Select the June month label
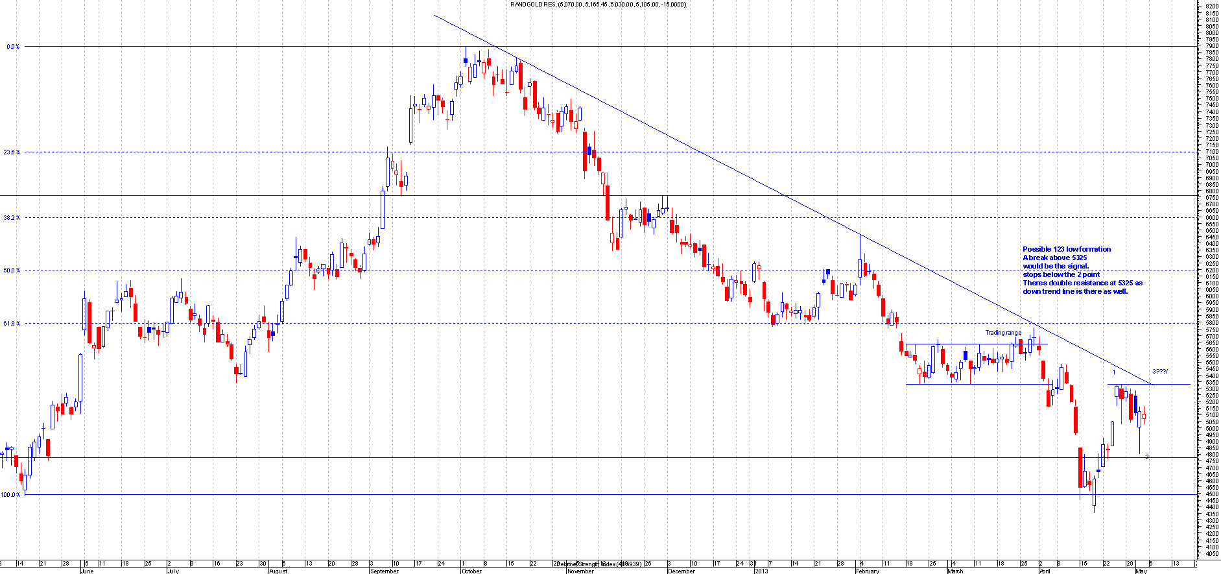This screenshot has height=574, width=1221. 87,571
